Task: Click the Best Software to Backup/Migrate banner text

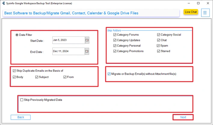Action: (x=71, y=13)
